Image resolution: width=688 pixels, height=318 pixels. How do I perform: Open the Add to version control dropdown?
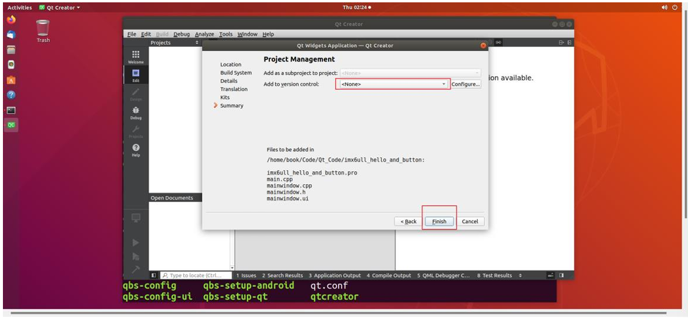pyautogui.click(x=393, y=84)
